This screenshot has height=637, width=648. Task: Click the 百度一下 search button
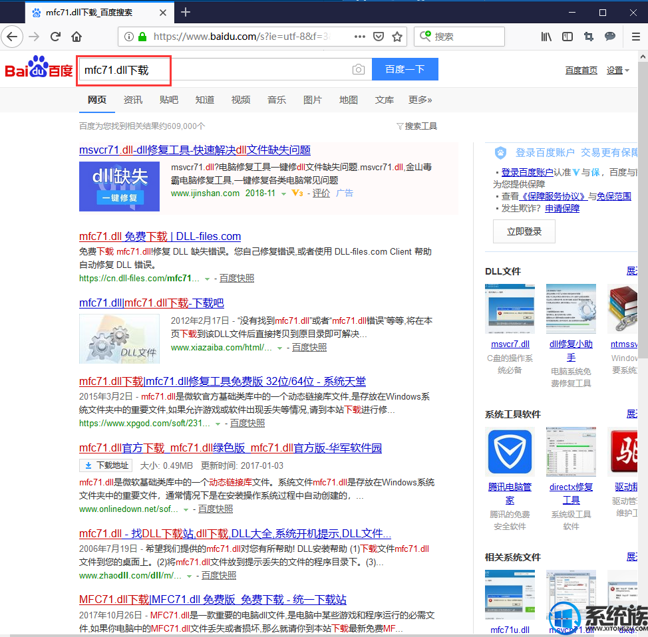coord(405,69)
